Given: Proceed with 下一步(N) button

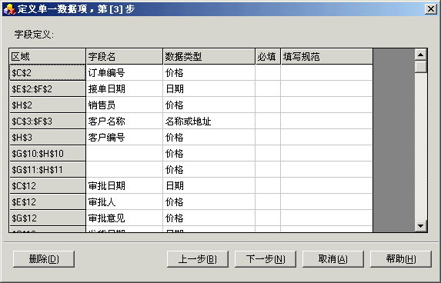Looking at the screenshot, I should [x=266, y=259].
